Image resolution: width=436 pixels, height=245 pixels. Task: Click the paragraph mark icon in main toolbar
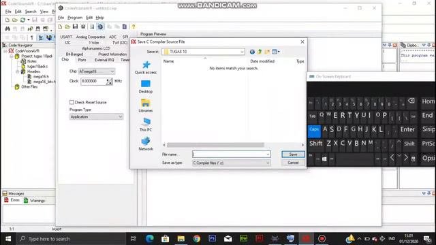[x=32, y=37]
